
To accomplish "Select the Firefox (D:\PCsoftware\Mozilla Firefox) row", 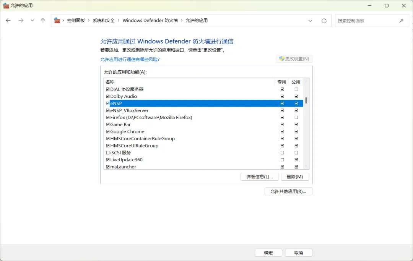I will pyautogui.click(x=203, y=118).
